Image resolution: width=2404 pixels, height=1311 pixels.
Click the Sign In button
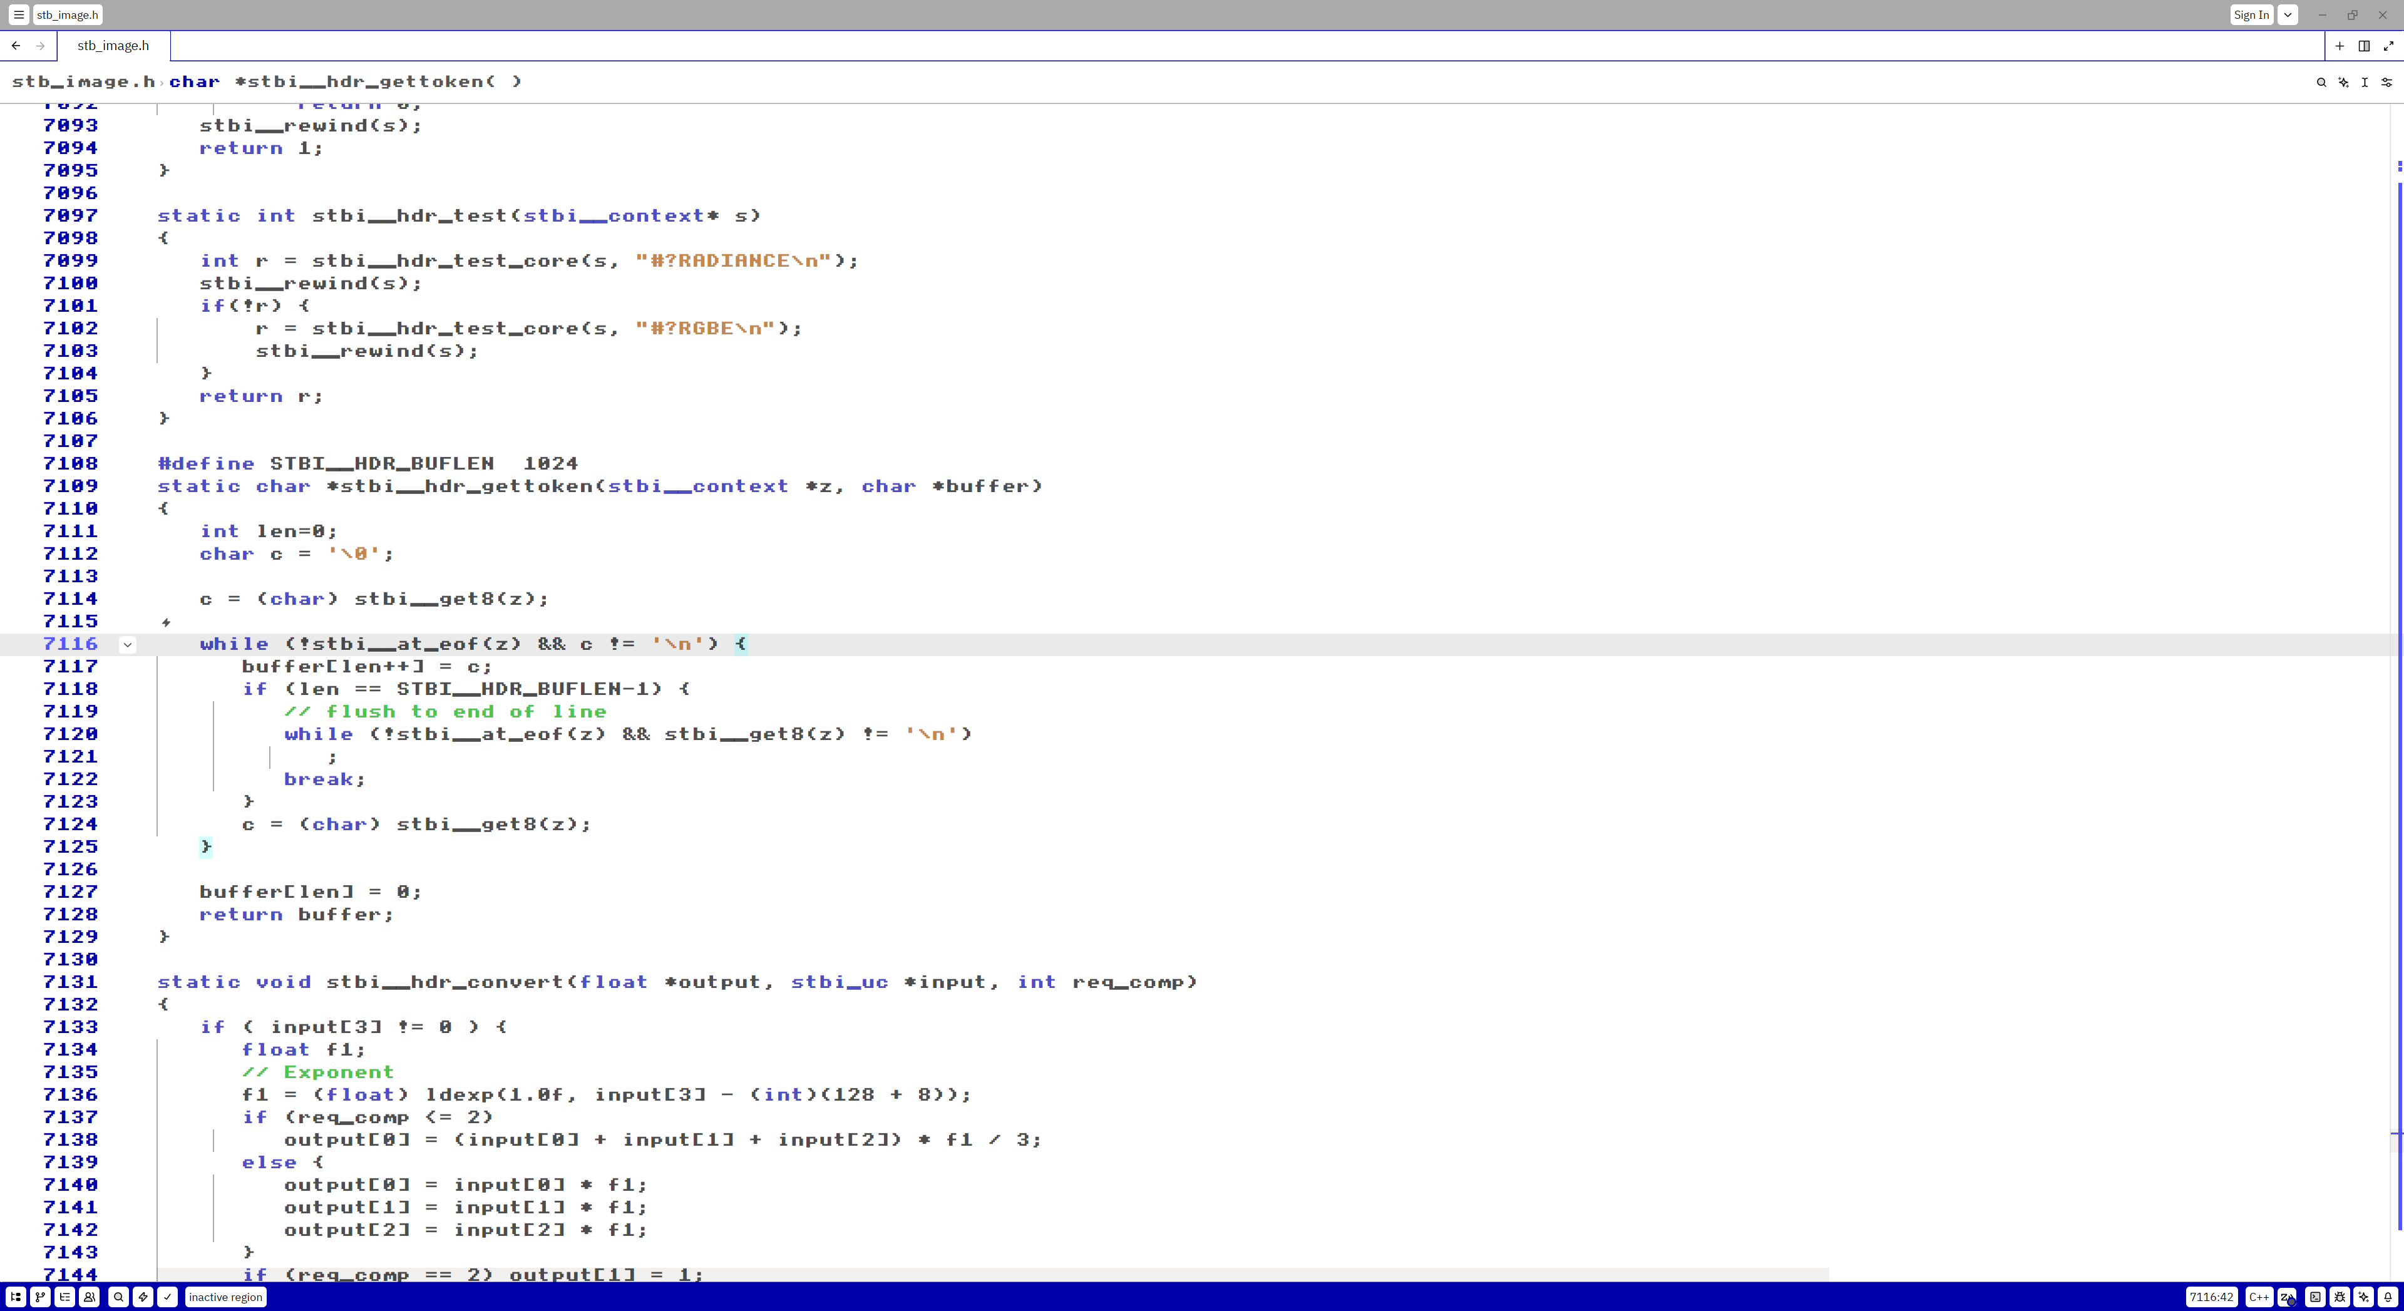tap(2251, 14)
